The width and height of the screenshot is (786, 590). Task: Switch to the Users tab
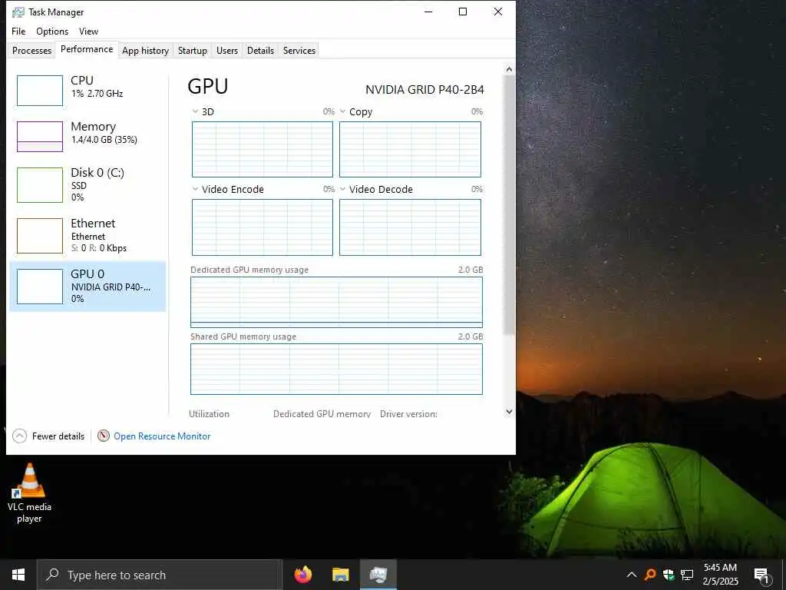(227, 50)
